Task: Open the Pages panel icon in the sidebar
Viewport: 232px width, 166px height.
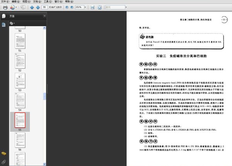Action: click(x=3, y=16)
